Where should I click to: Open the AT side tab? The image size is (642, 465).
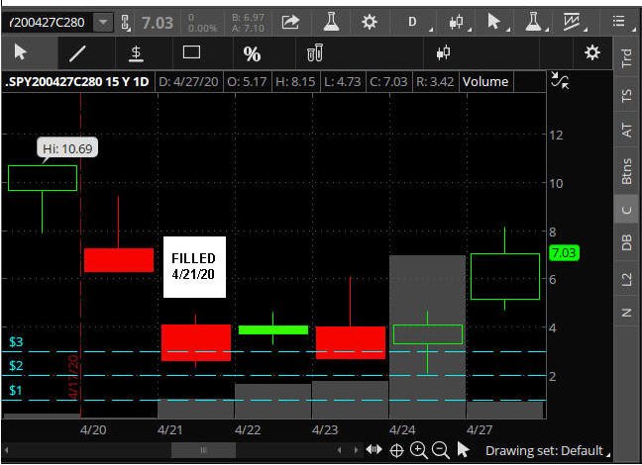click(626, 131)
